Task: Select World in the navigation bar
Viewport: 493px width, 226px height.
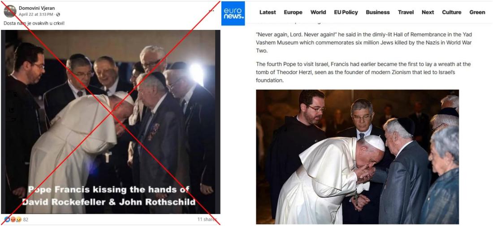Action: point(318,12)
